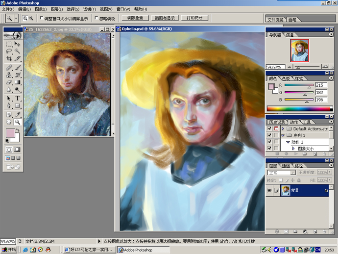Image resolution: width=338 pixels, height=254 pixels.
Task: Click the 开始 Start button
Action: (9, 250)
